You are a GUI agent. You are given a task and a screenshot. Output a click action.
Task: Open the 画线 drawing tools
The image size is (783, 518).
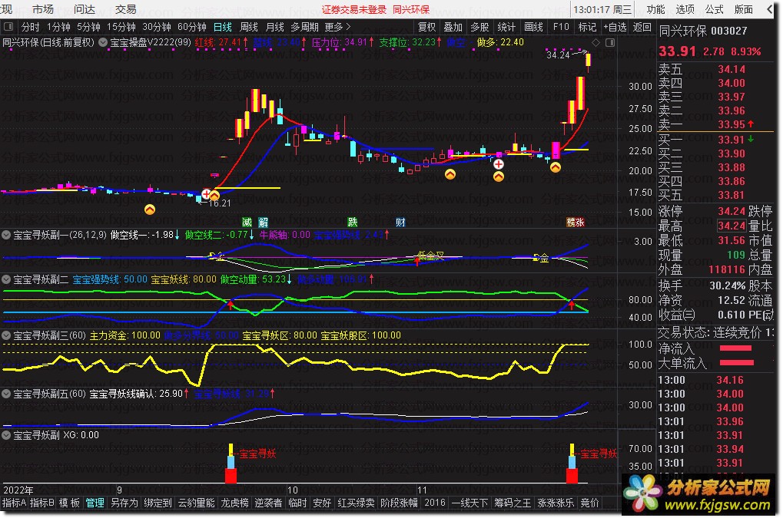click(533, 27)
